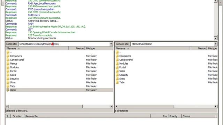
Task: Click the Direction column header in queue
Action: 17,116
